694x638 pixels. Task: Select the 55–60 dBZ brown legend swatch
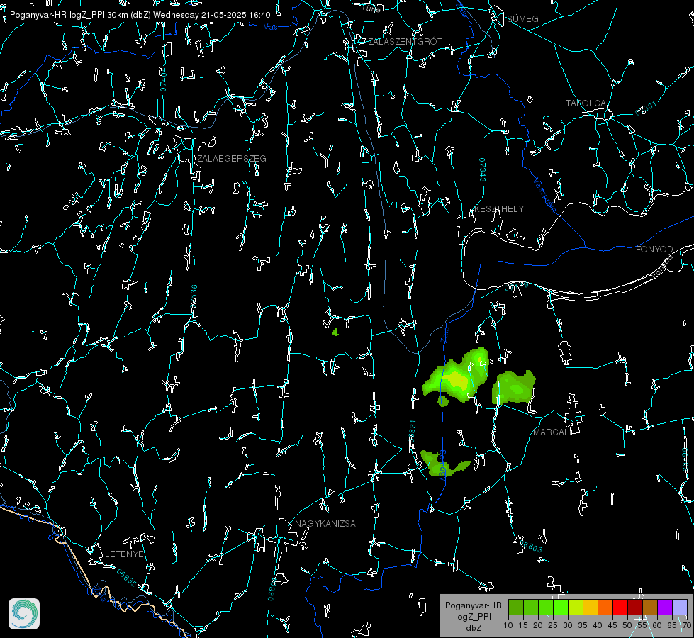click(650, 607)
